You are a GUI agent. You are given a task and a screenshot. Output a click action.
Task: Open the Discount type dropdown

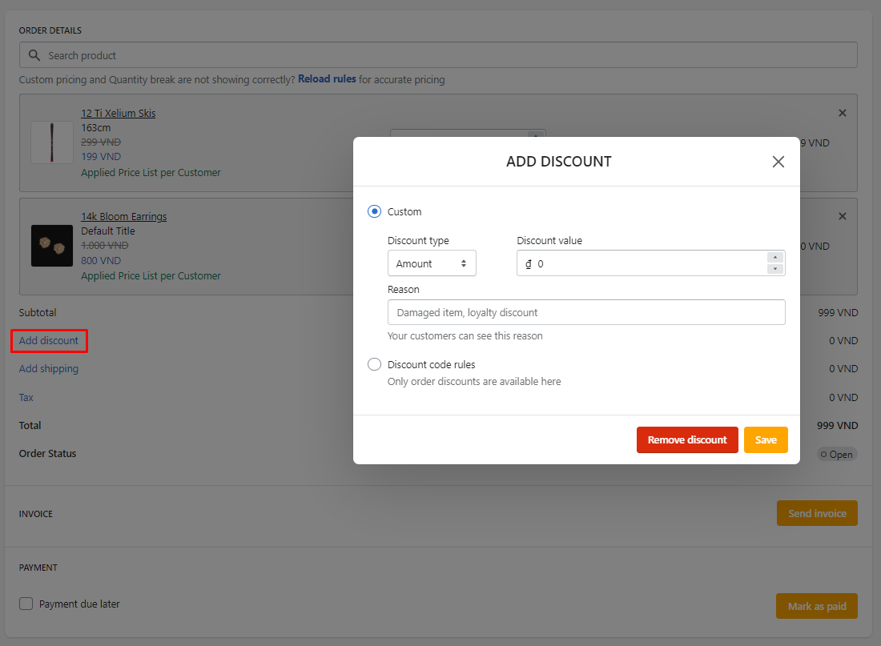tap(432, 263)
